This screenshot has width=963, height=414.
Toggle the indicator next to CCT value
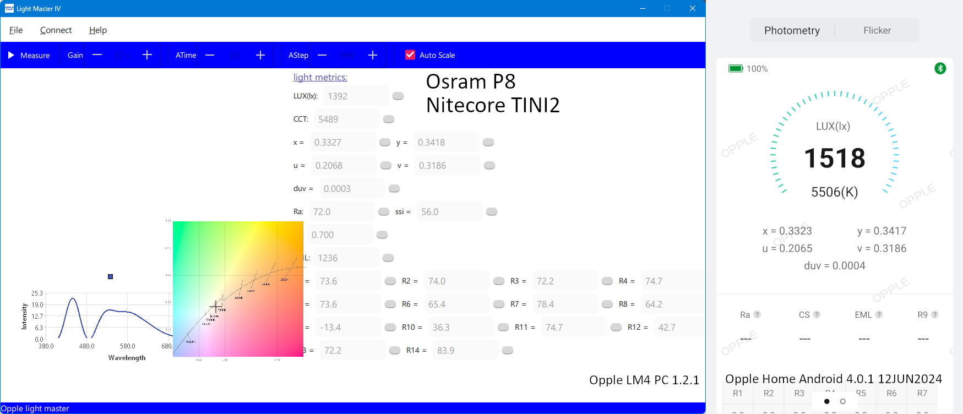[x=389, y=119]
